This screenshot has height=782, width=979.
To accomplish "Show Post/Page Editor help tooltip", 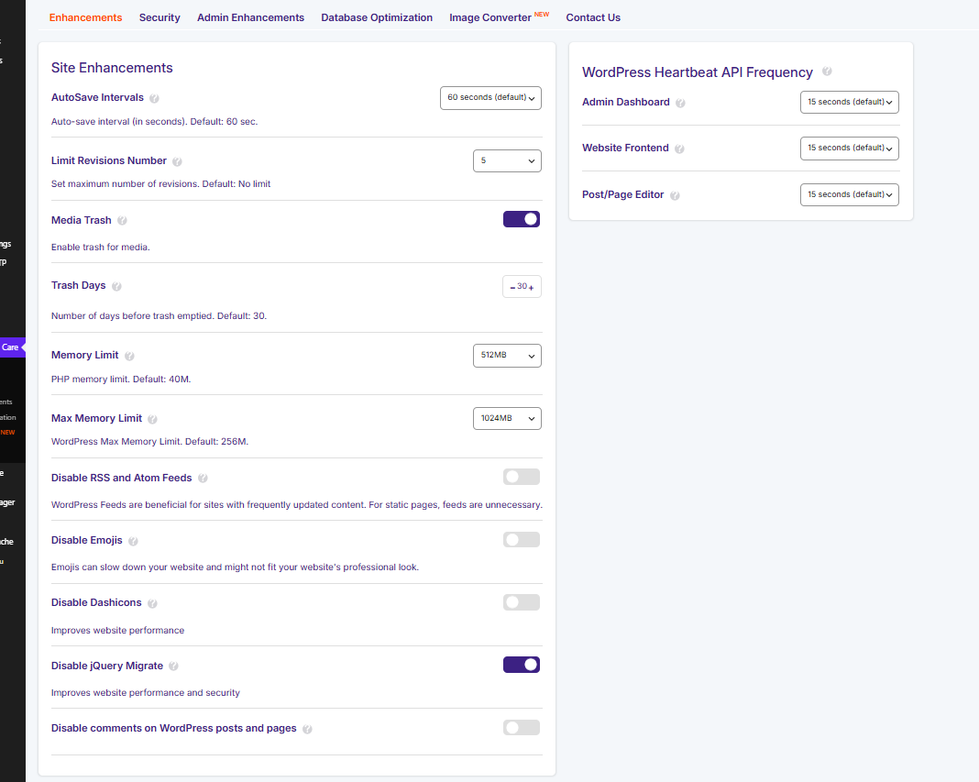I will pyautogui.click(x=675, y=195).
